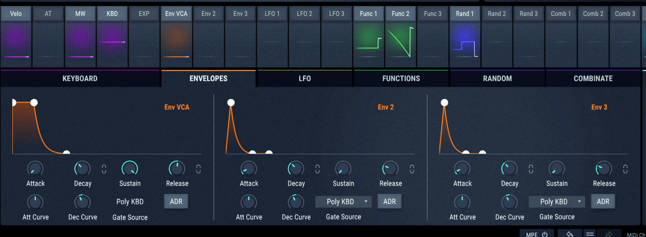
Task: Open Env 3 Gate Source dropdown
Action: point(557,202)
